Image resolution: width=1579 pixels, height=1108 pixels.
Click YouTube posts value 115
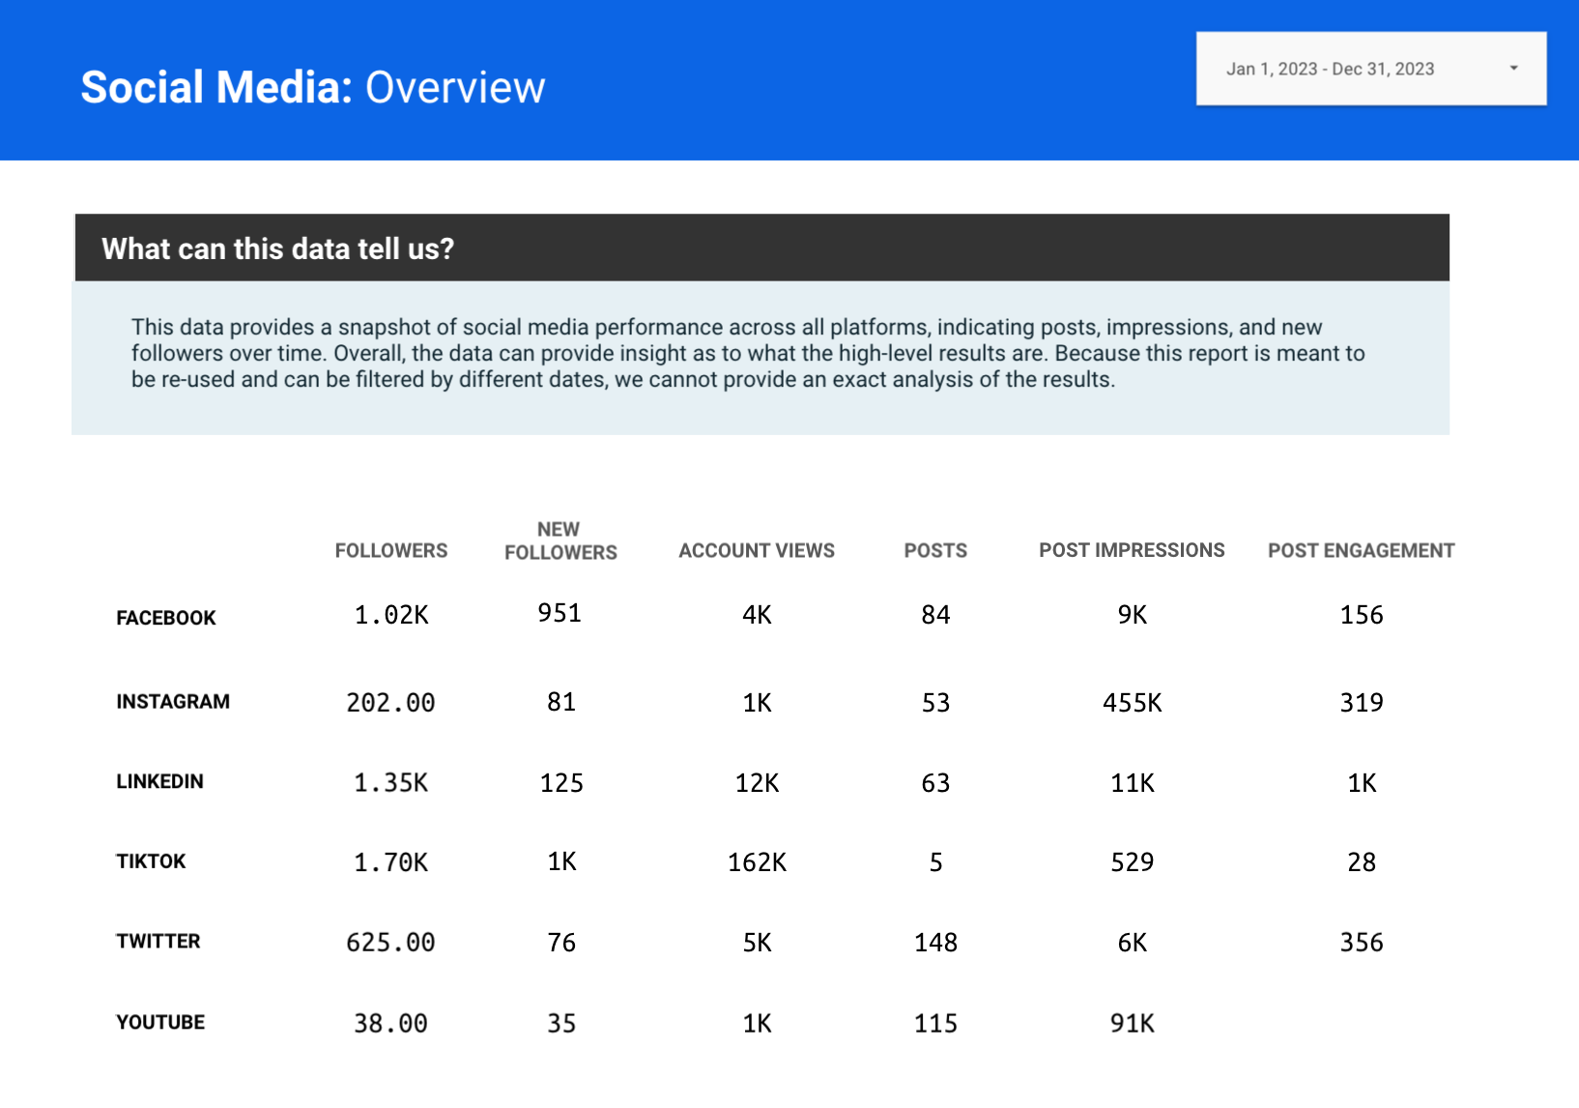click(x=935, y=1024)
